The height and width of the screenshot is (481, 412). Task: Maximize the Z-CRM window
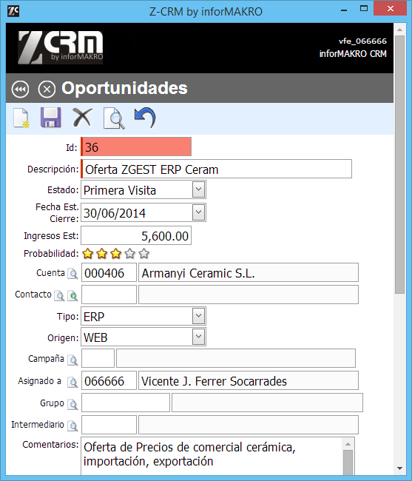[x=364, y=9]
